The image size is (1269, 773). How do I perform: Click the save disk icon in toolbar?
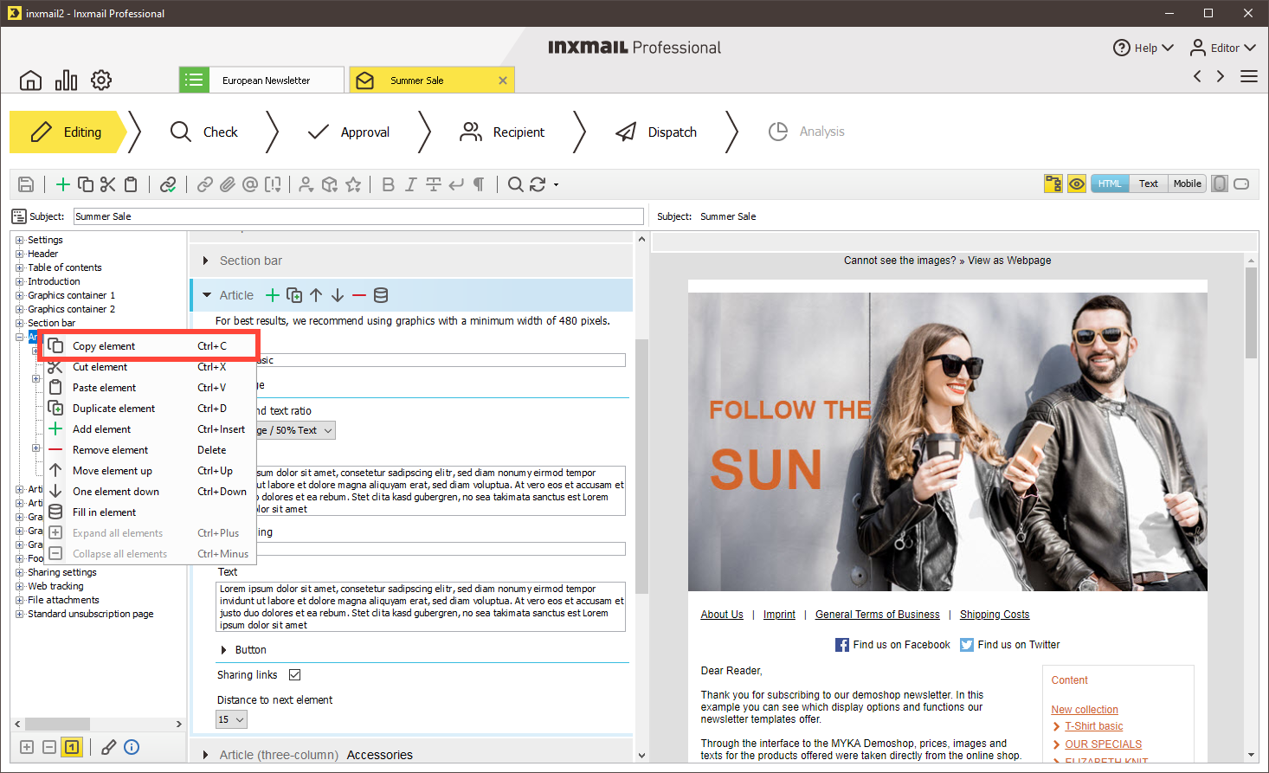[26, 184]
